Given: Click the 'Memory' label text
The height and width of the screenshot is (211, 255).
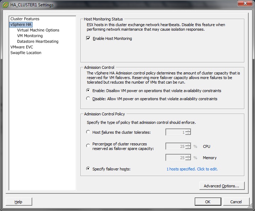Looking at the screenshot, I should pos(210,158).
